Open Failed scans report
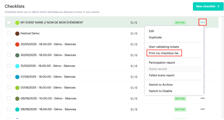Image resolution: width=224 pixels, height=120 pixels. (161, 75)
